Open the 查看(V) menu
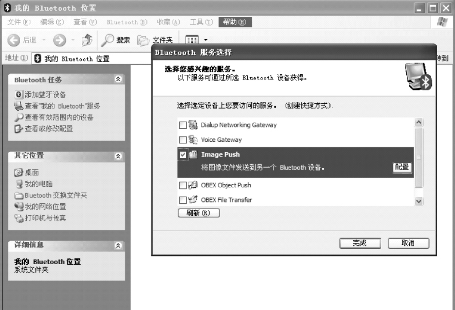Viewport: 455px width, 310px height. [x=85, y=22]
